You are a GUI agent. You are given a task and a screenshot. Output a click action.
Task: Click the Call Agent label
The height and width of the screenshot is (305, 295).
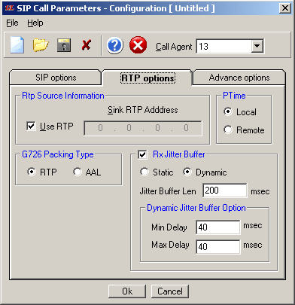pyautogui.click(x=174, y=47)
